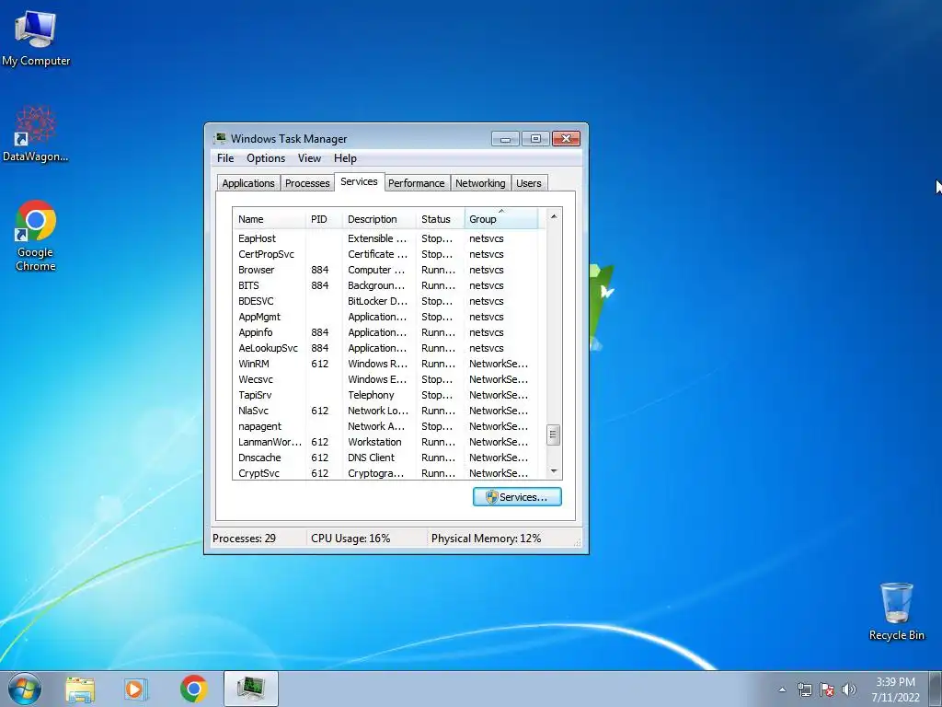This screenshot has width=942, height=707.
Task: Select the Dnscache service row
Action: coord(385,458)
